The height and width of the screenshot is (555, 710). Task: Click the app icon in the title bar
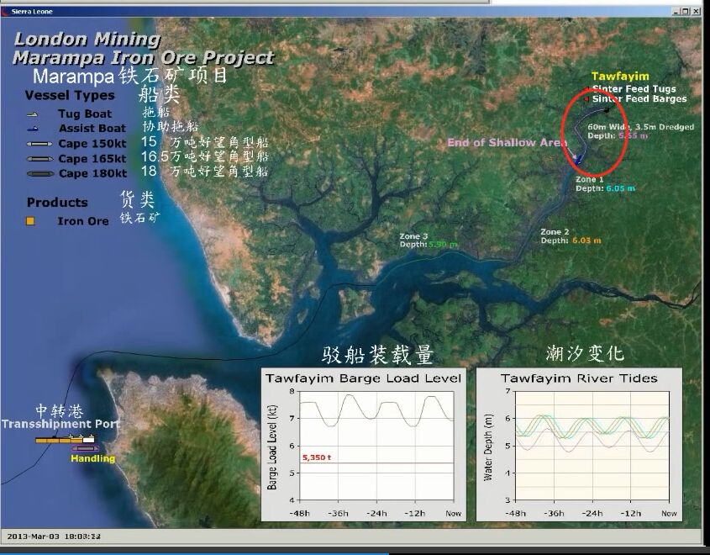click(x=5, y=12)
